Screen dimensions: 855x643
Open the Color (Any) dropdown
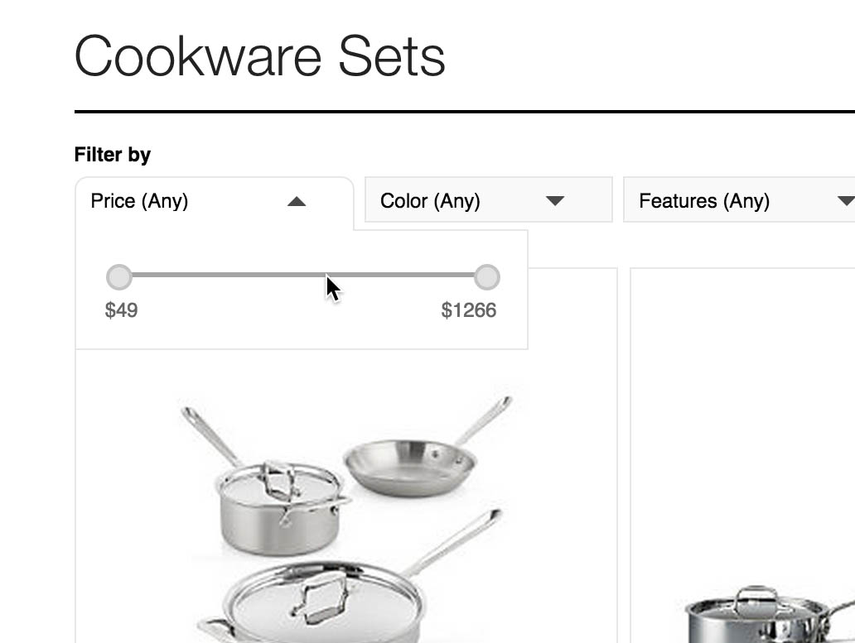coord(488,200)
